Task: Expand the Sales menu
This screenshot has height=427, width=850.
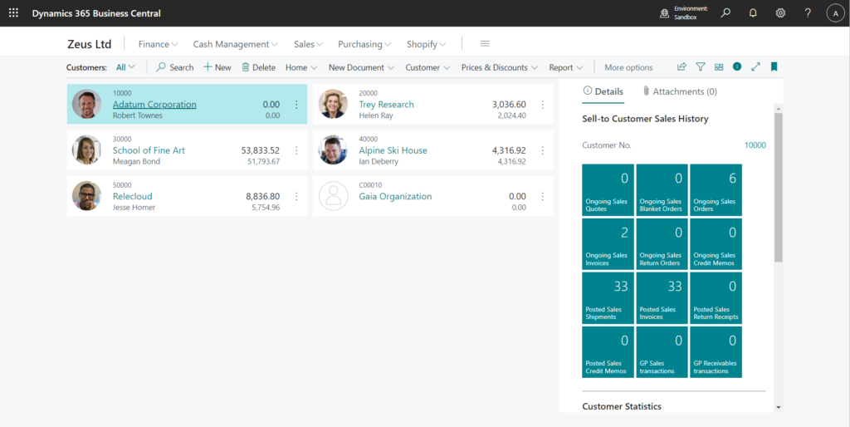Action: click(x=308, y=44)
